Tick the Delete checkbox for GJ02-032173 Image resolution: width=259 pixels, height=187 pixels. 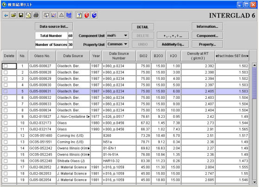[x=6, y=123]
